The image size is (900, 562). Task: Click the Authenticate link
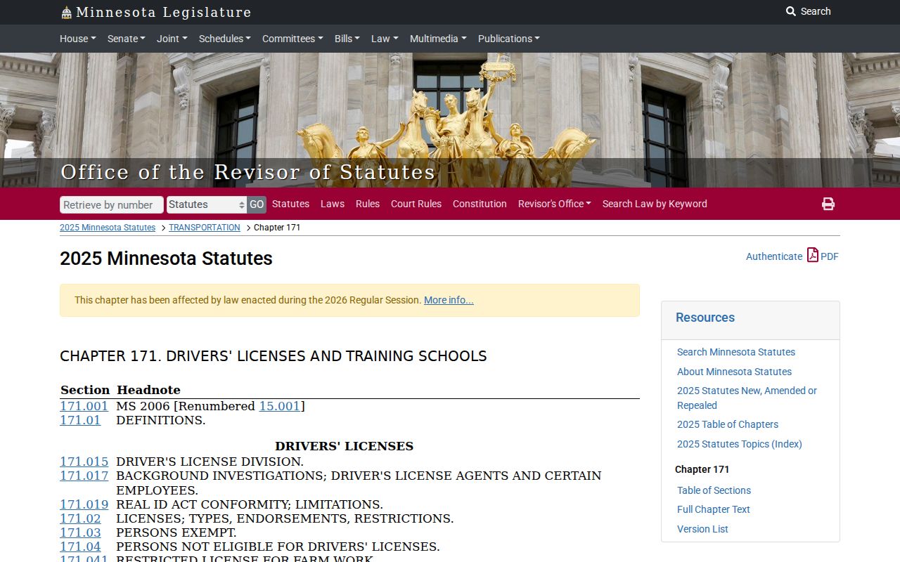click(x=774, y=256)
